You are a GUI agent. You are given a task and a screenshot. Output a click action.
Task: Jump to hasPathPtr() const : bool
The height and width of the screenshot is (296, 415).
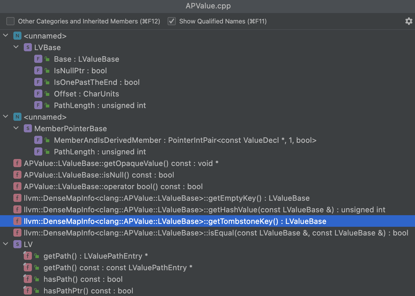click(x=207, y=290)
